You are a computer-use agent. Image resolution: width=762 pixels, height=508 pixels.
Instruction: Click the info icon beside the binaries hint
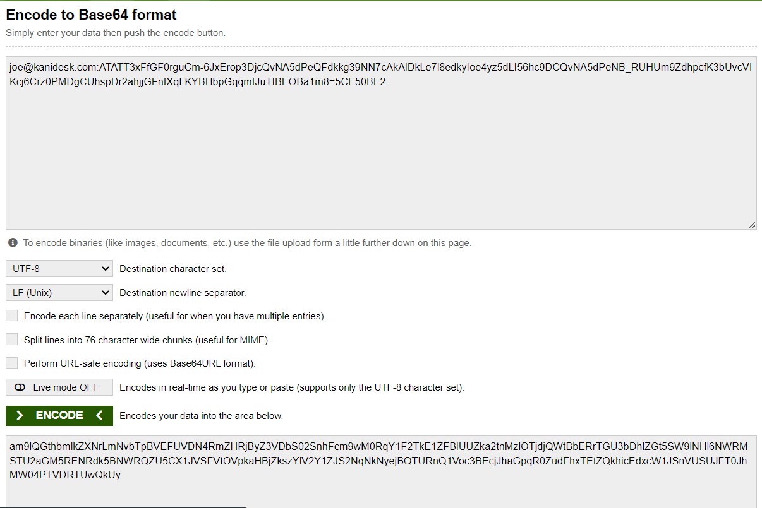[x=13, y=243]
